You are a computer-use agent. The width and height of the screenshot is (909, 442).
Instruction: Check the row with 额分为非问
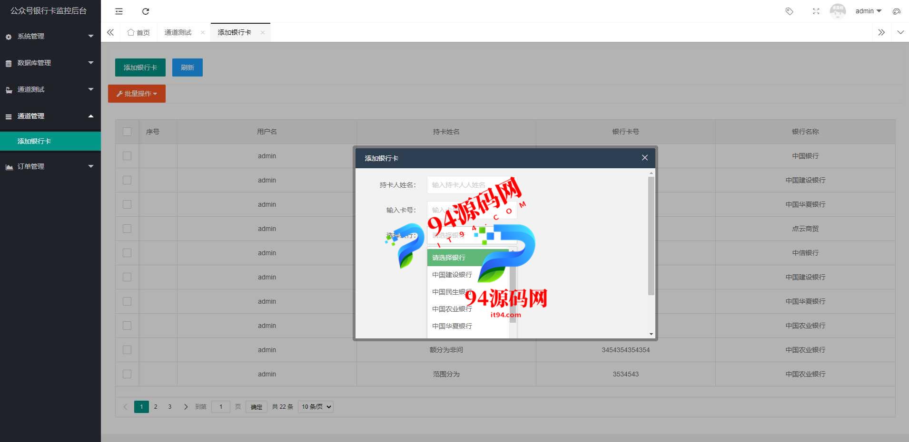point(127,350)
